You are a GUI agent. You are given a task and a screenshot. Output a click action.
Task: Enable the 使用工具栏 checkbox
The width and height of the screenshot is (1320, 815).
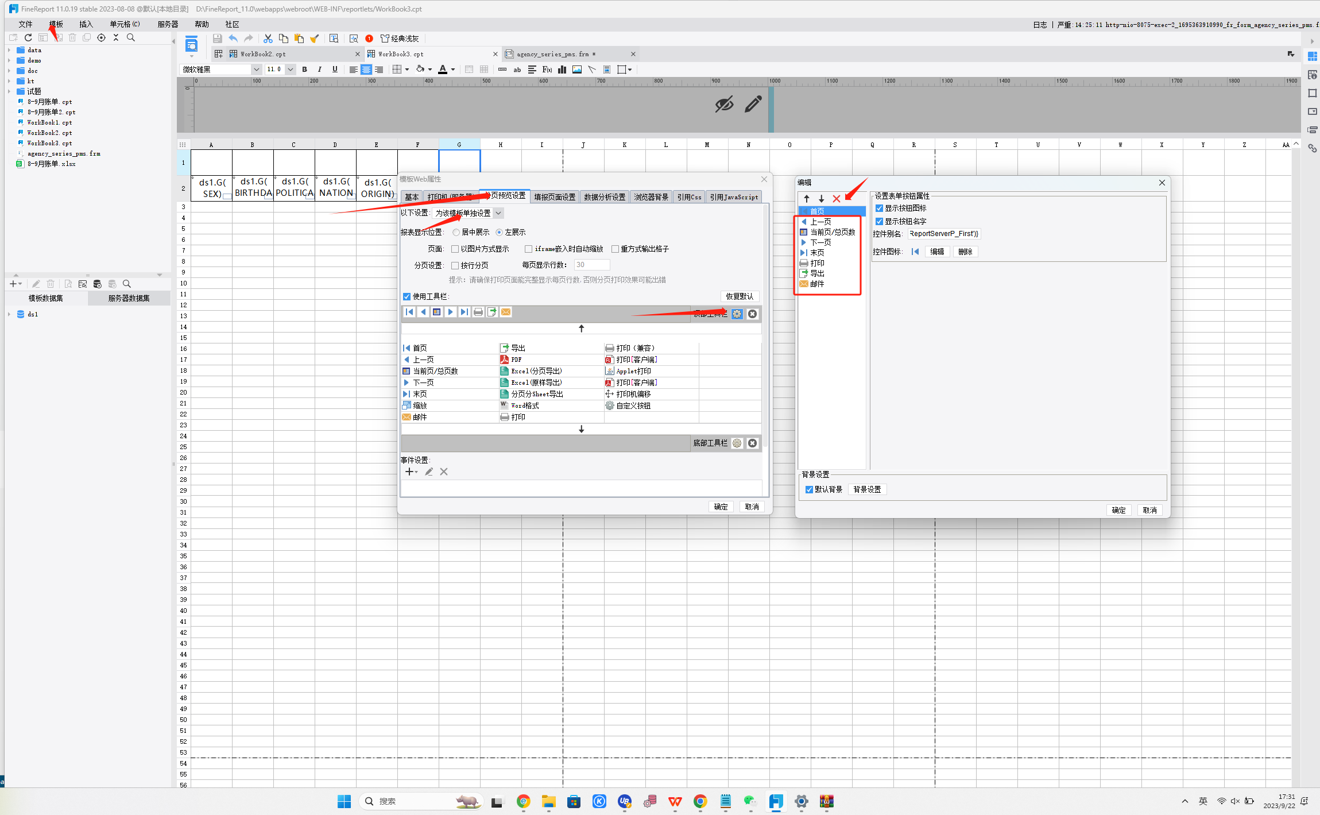point(407,296)
